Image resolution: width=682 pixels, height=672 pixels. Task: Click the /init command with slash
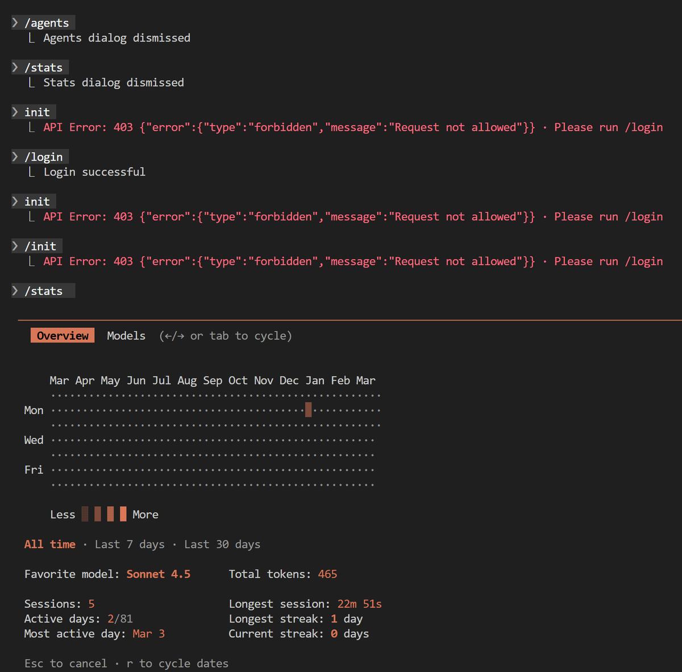coord(40,246)
